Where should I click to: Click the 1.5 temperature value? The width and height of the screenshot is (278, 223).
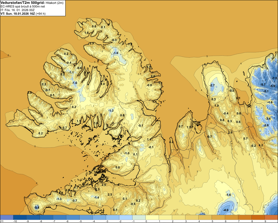click(189, 127)
